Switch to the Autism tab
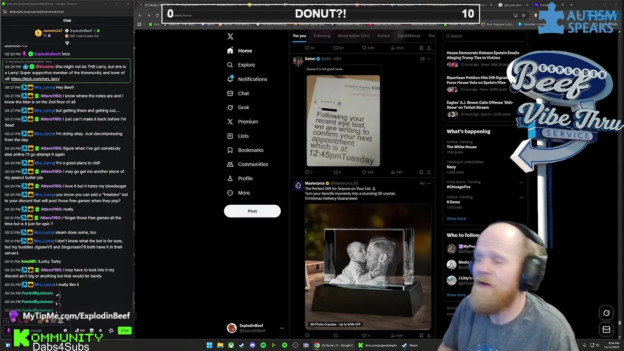Screen dimensions: 624x351 [384, 36]
